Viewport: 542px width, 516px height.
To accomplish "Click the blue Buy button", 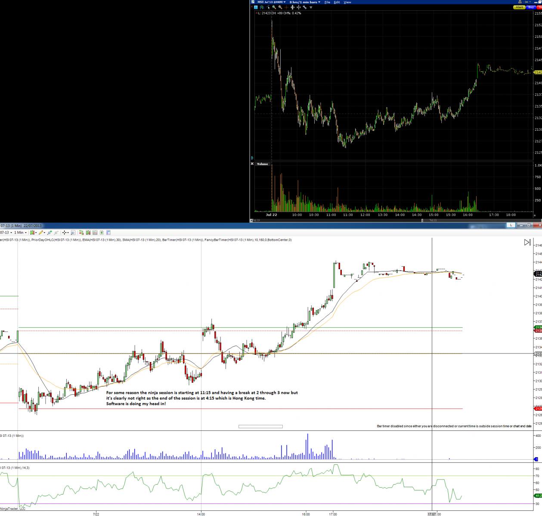I will [531, 7].
